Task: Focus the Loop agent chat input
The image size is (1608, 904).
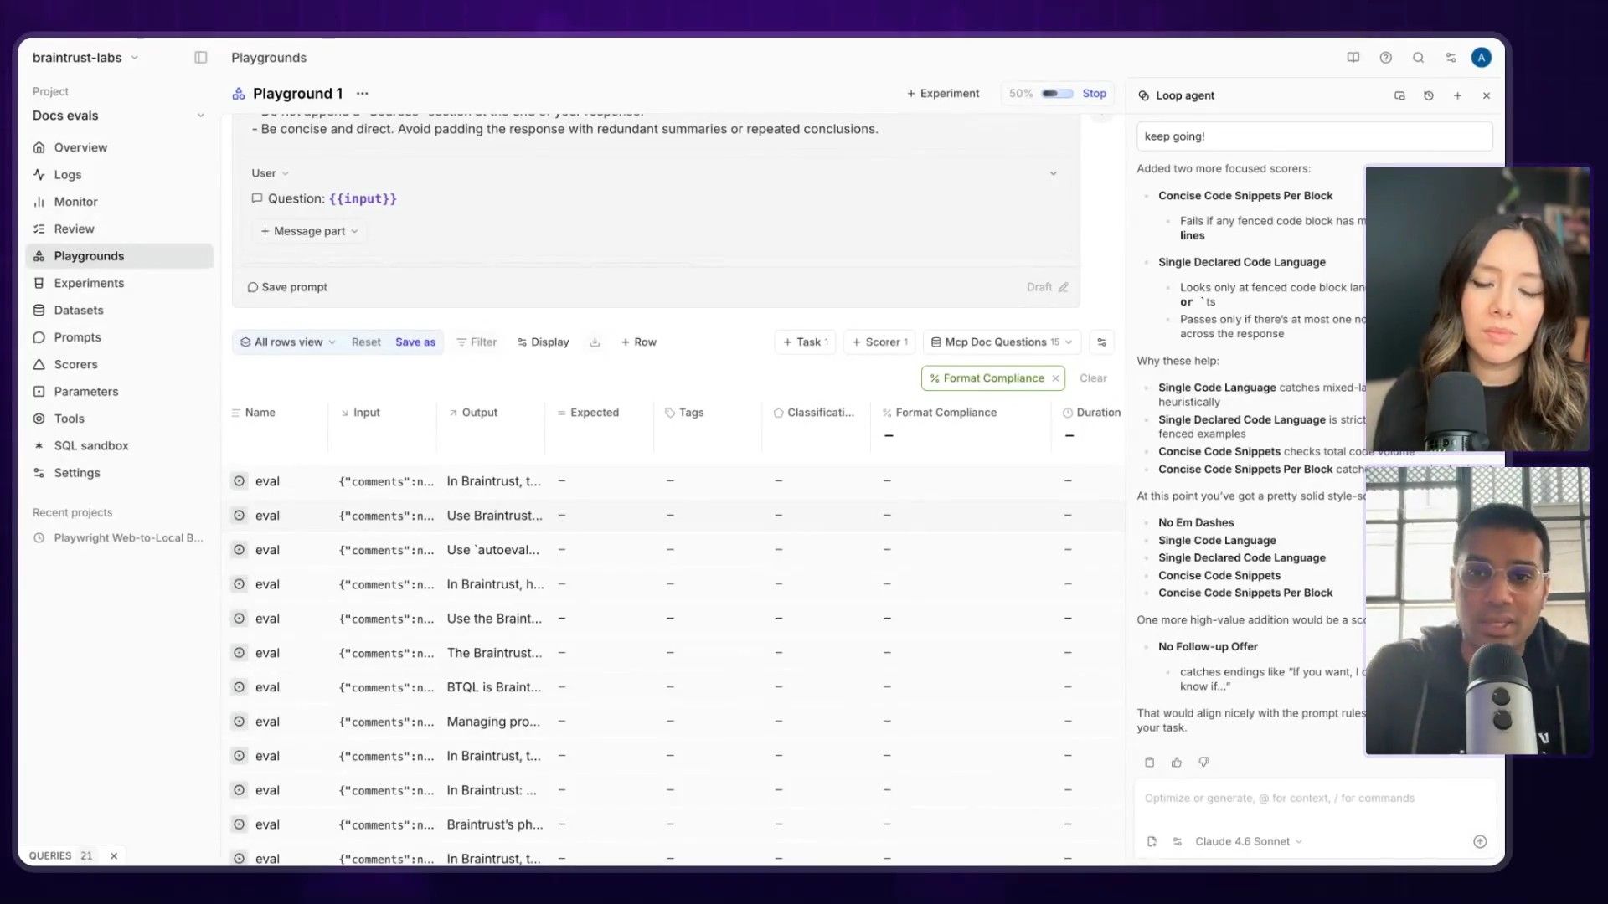Action: (1315, 799)
